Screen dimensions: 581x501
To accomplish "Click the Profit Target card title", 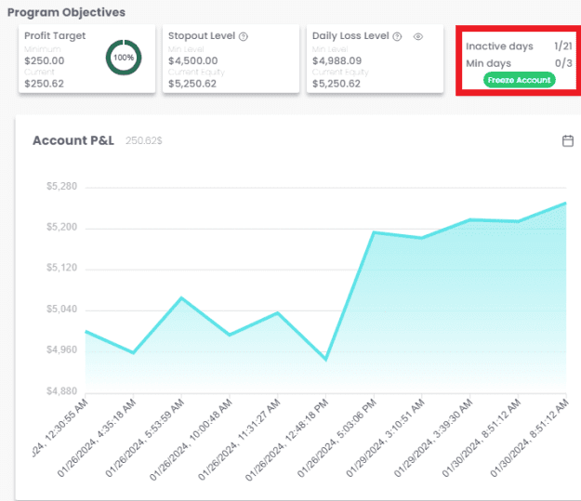I will coord(55,36).
